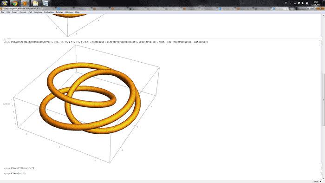
Task: Open the Windows Start orb
Action: (5, 3)
